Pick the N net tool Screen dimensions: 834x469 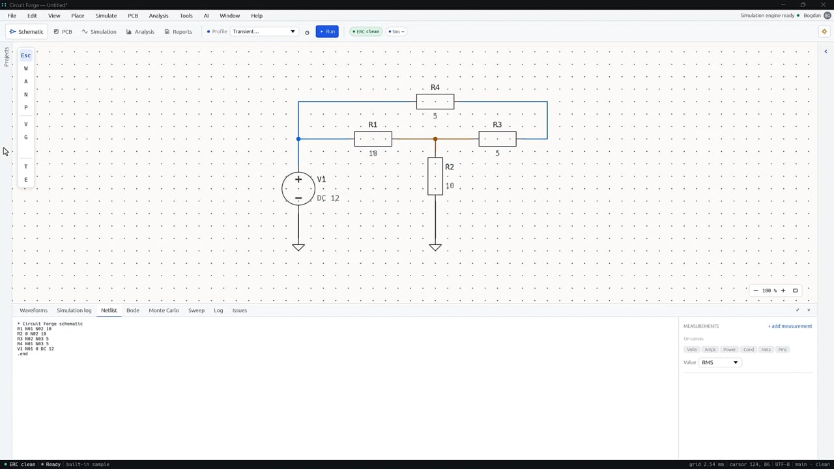point(25,94)
